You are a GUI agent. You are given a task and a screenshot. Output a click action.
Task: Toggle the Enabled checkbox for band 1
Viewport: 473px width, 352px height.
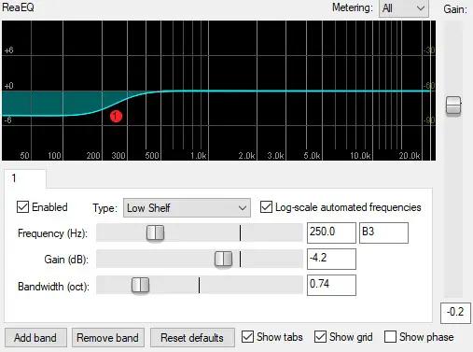coord(22,207)
